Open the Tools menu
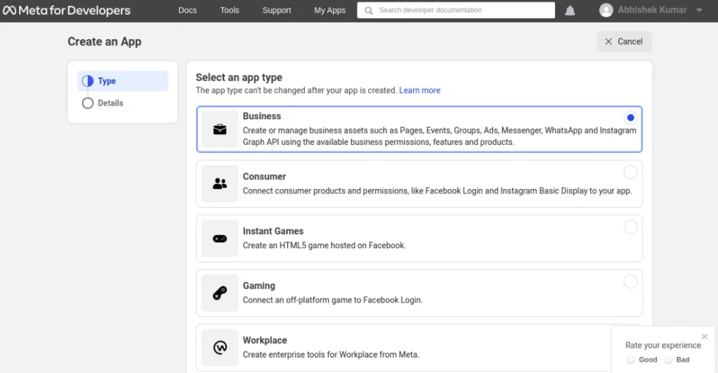 click(230, 10)
